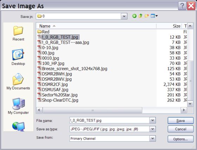Jump to the Desktop location
The height and width of the screenshot is (150, 197).
click(18, 57)
